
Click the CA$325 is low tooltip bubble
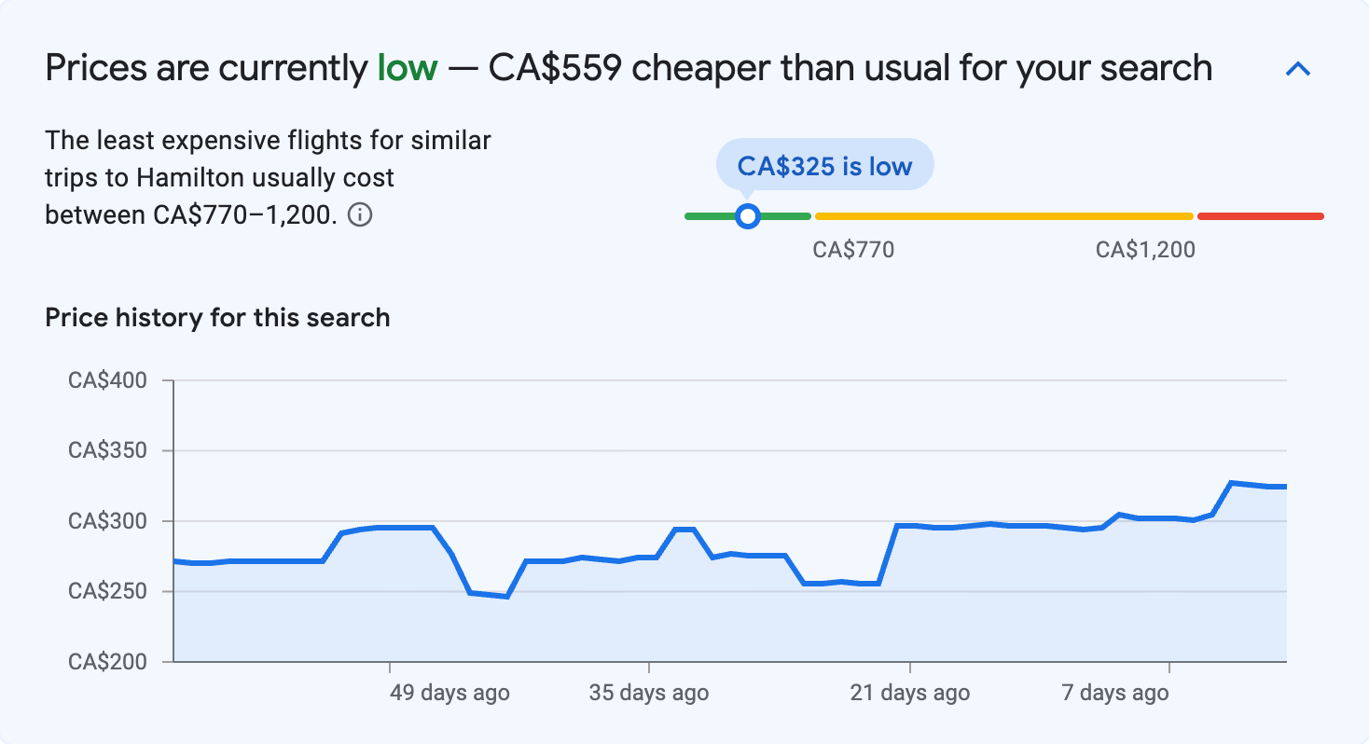click(x=824, y=164)
